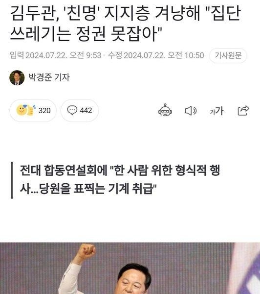The width and height of the screenshot is (260, 294).
Task: Open the 442 comments count
Action: [86, 110]
